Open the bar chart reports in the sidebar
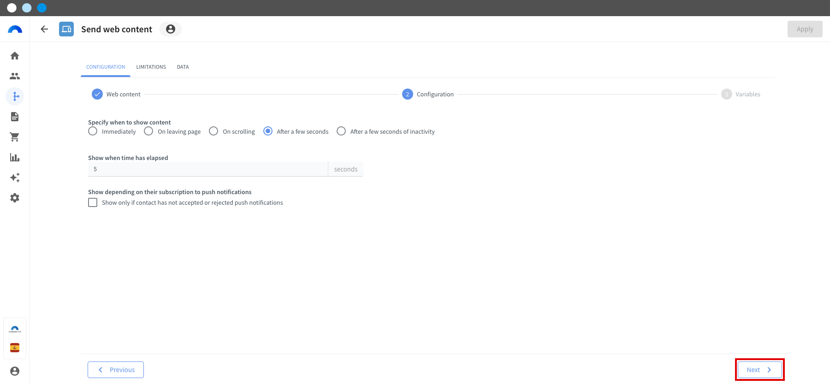The height and width of the screenshot is (385, 830). coord(15,157)
